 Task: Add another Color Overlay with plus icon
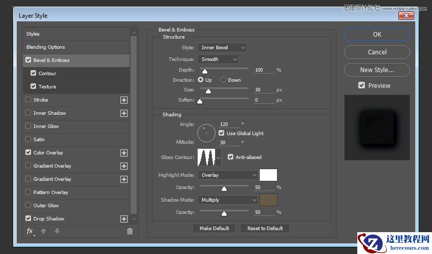coord(124,153)
